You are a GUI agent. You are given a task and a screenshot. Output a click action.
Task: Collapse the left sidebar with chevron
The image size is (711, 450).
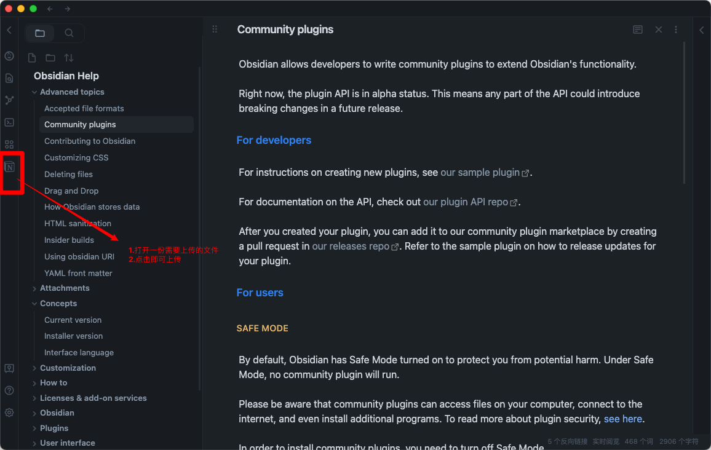9,30
